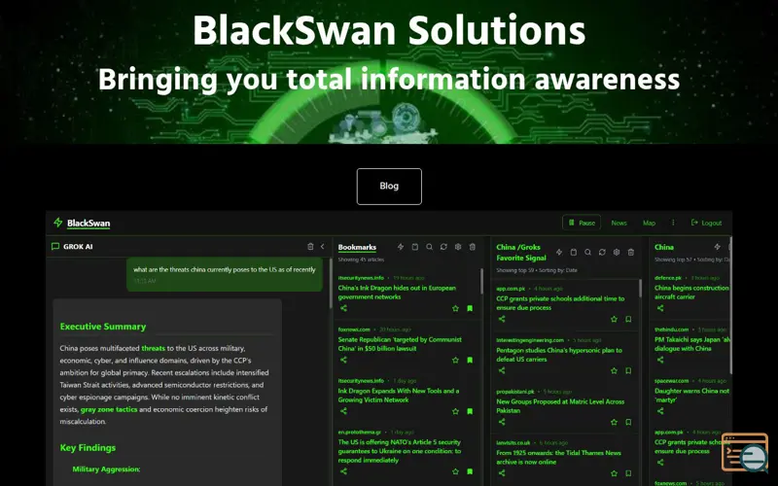Share the PM Takaichi says Japan article
This screenshot has width=778, height=486.
point(660,360)
